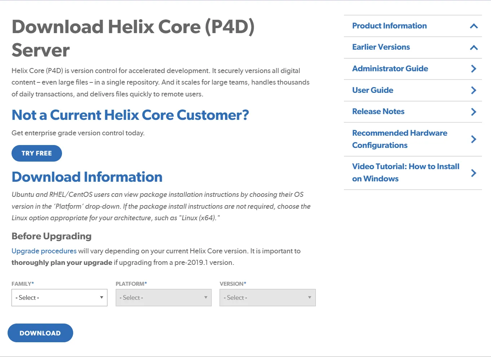The width and height of the screenshot is (491, 357).
Task: Open the Release Notes link
Action: [378, 112]
